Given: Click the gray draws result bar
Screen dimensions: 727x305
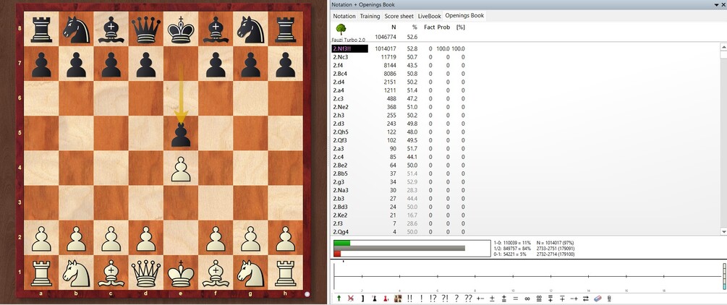Looking at the screenshot, I should (399, 249).
